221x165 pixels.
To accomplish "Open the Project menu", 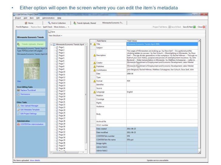I will 18,18.
